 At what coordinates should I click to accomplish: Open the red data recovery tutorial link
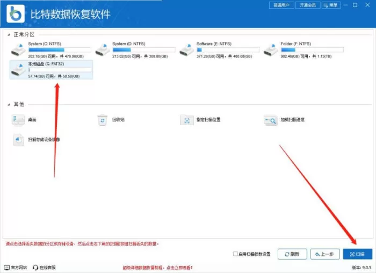pos(158,268)
